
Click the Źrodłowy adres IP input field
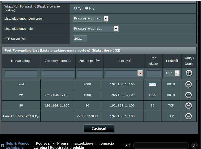[x=58, y=73]
